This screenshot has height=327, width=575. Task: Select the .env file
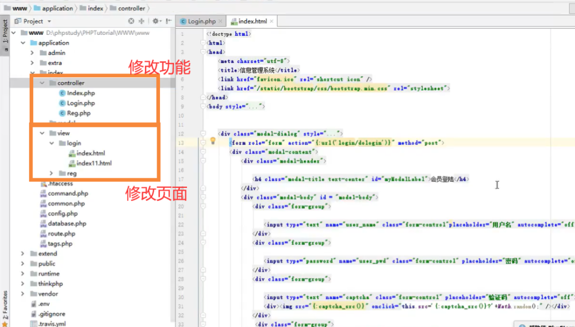[x=40, y=304]
